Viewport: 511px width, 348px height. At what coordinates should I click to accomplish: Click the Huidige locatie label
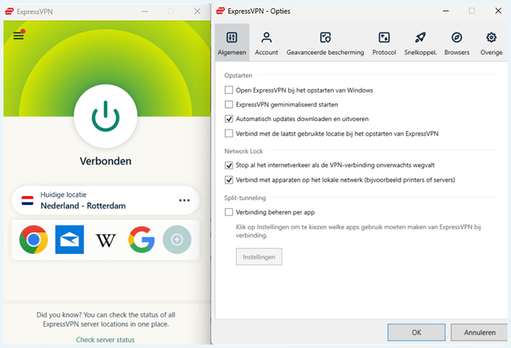[63, 195]
